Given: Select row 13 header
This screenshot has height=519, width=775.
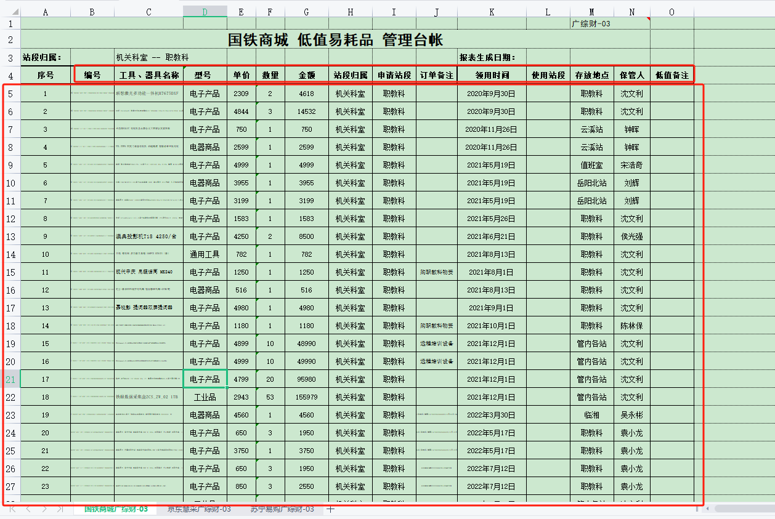Looking at the screenshot, I should click(10, 236).
